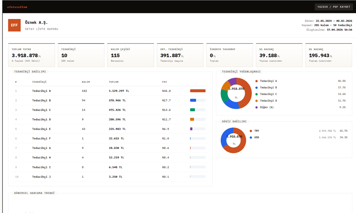The height and width of the screenshot is (213, 356).
Task: Click the TEDARİKÇİ DAĞILIMI section heading
Action: pos(30,71)
